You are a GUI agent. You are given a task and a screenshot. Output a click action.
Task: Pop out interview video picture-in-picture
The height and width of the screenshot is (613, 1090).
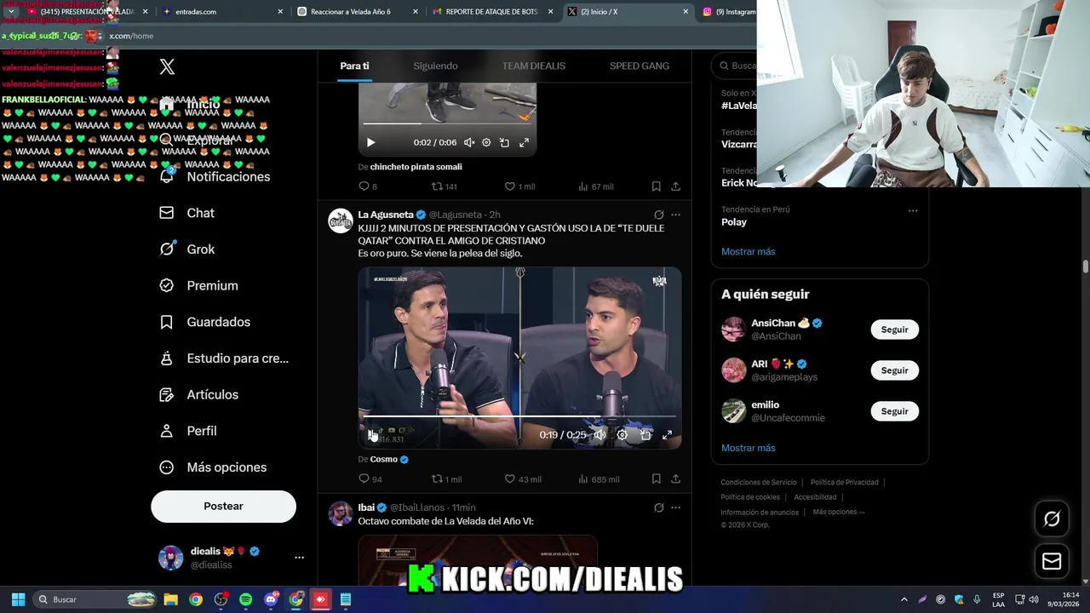pos(645,434)
